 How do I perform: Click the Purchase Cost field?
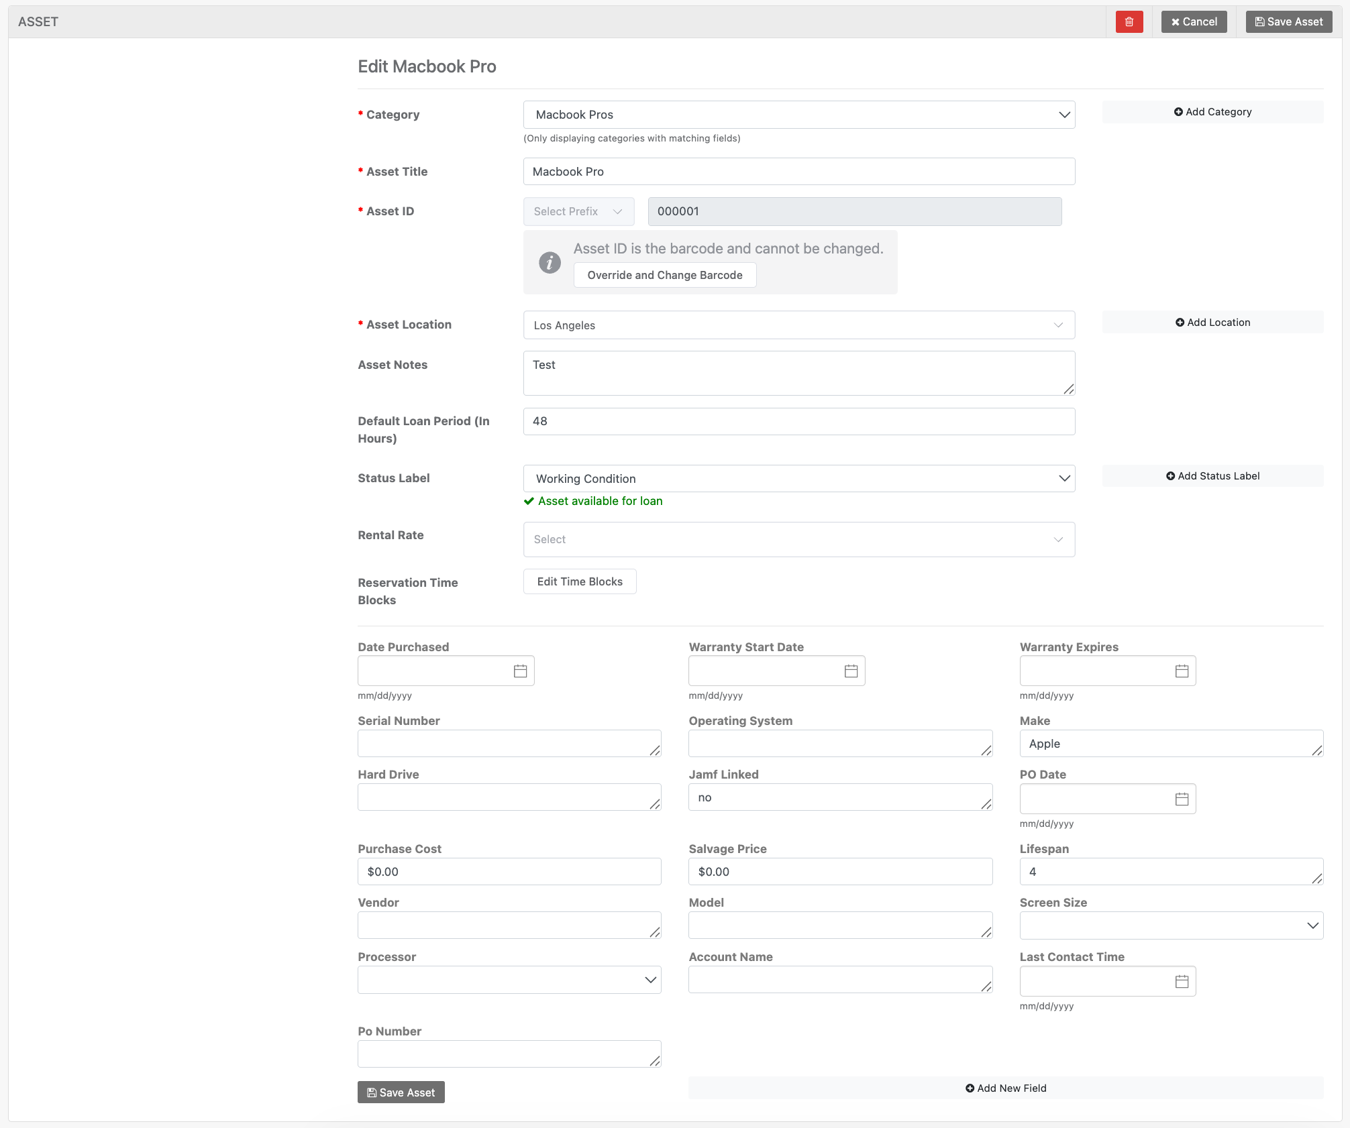point(509,872)
